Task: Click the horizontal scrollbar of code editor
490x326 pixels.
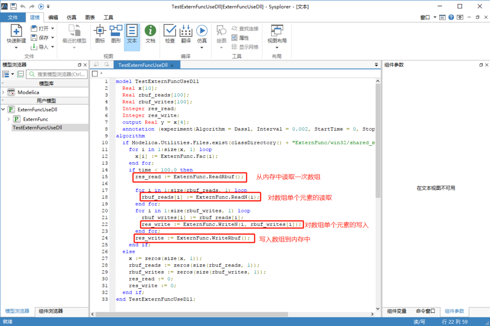Action: [x=191, y=314]
